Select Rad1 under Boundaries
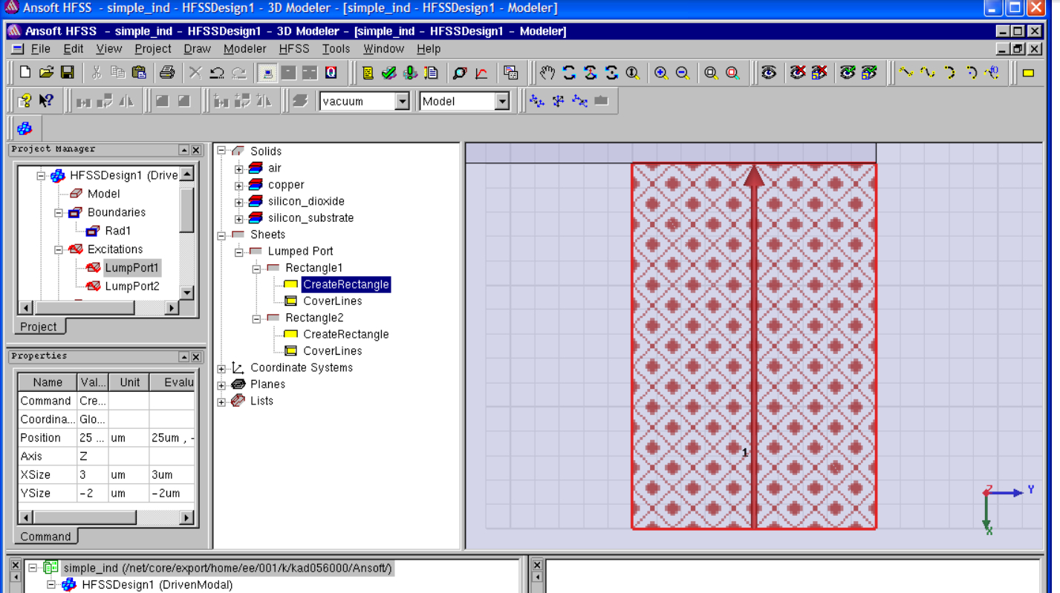 pyautogui.click(x=118, y=231)
